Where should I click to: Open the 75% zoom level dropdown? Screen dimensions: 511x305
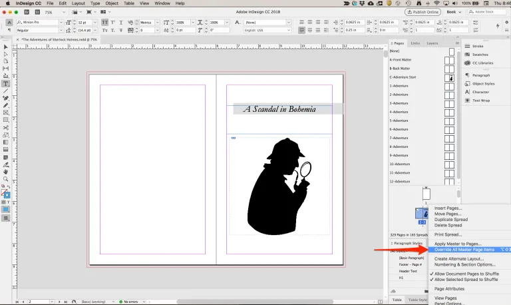(x=64, y=12)
